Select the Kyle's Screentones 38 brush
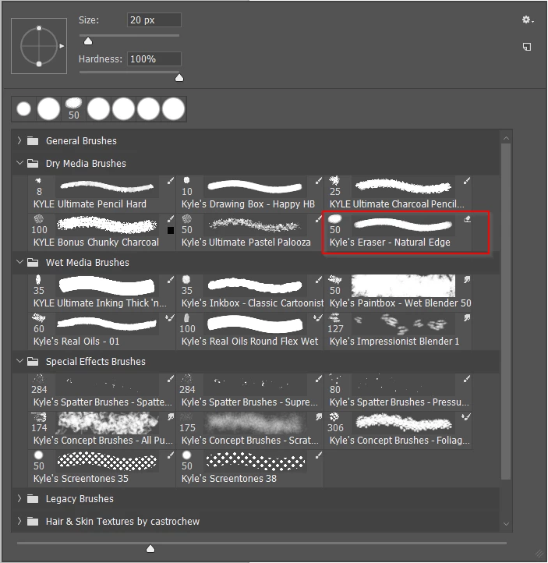Screen dimensions: 548x563 [250, 468]
